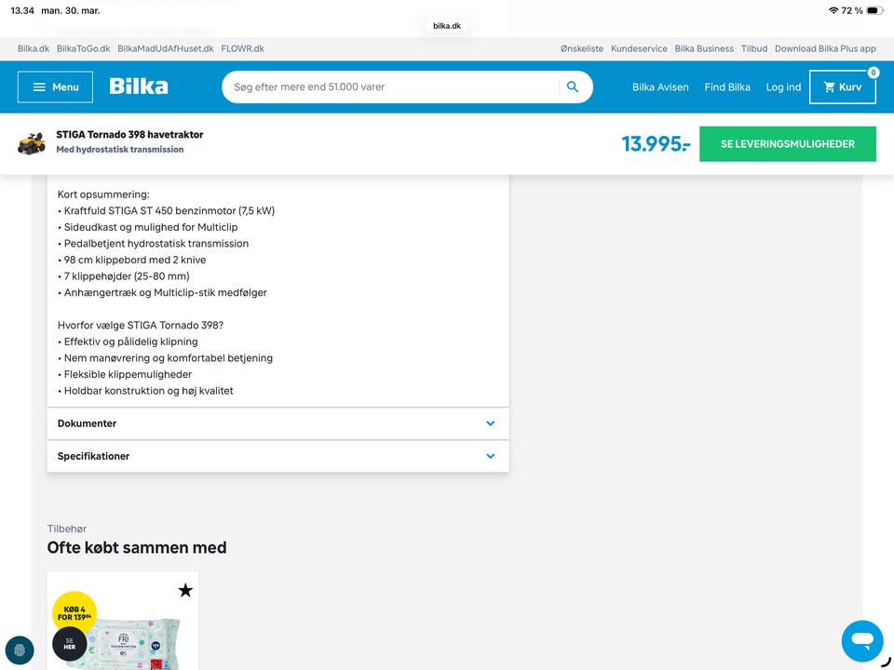This screenshot has width=894, height=670.
Task: Click the Tilbehør label
Action: [67, 529]
